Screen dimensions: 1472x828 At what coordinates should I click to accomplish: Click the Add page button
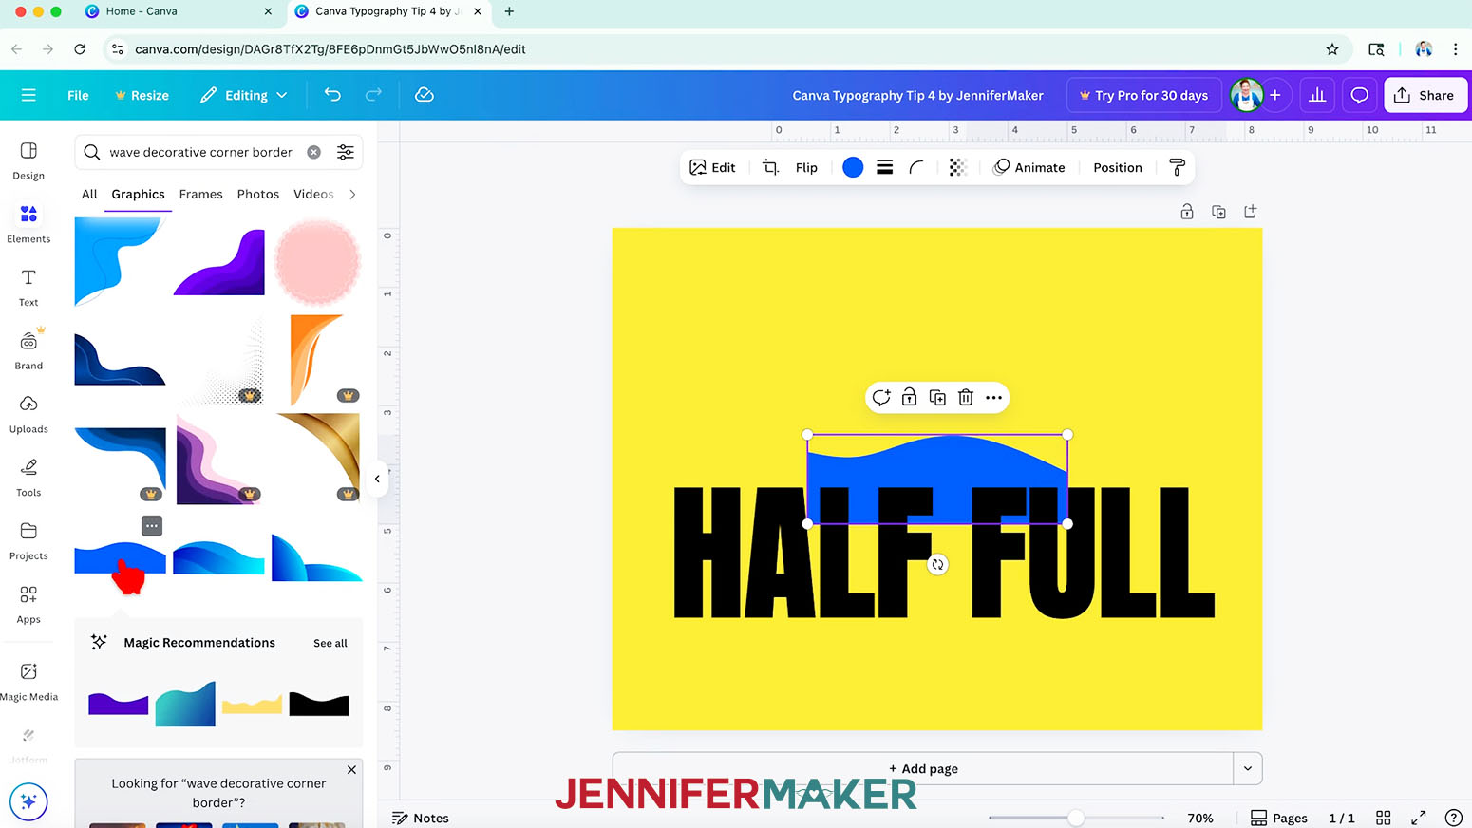pos(923,768)
